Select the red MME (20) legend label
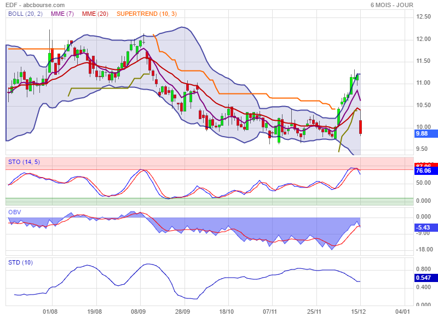Image resolution: width=438 pixels, height=317 pixels. [95, 14]
